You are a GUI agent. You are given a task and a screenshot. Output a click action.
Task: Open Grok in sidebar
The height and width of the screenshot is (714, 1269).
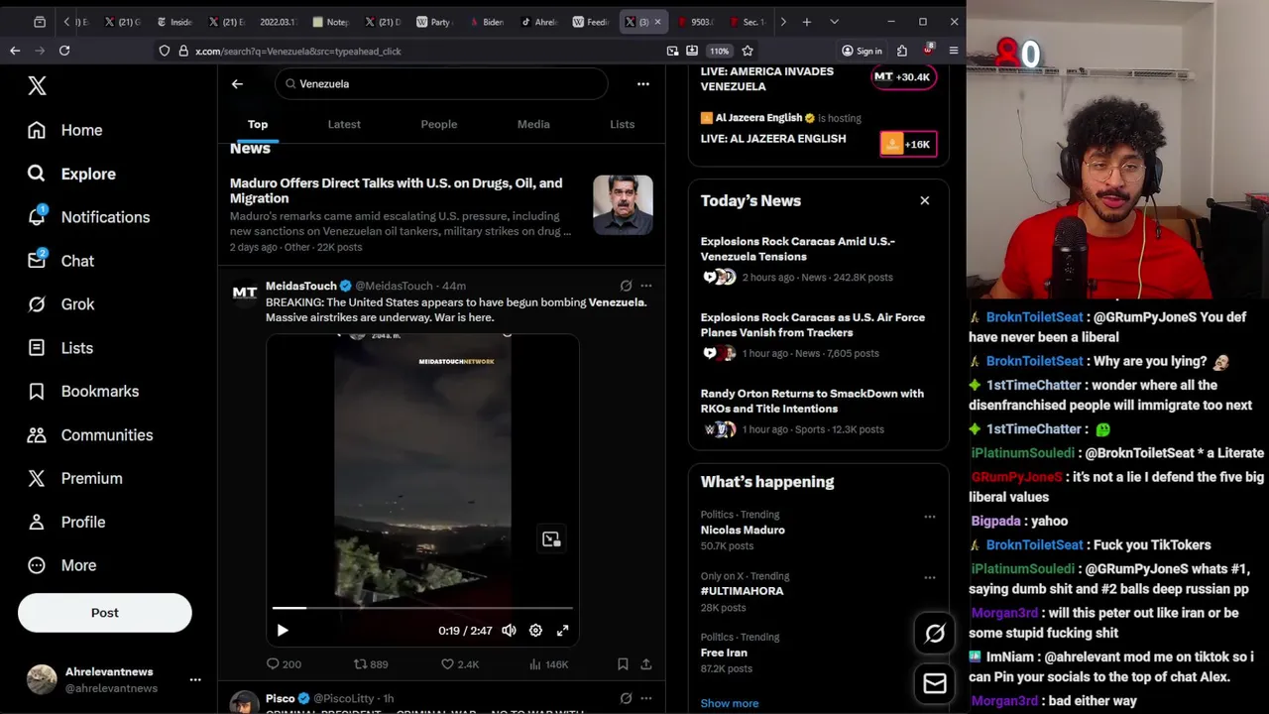click(x=60, y=304)
